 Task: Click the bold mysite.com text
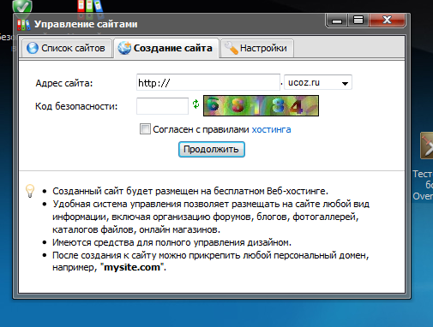coord(132,267)
